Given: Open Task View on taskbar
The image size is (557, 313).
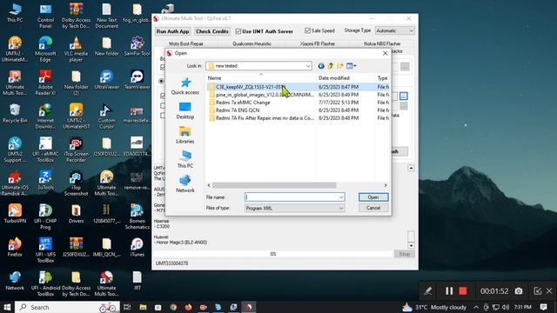Looking at the screenshot, I should (127, 307).
